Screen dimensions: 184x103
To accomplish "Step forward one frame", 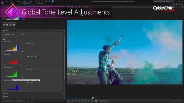I will pyautogui.click(x=83, y=101).
